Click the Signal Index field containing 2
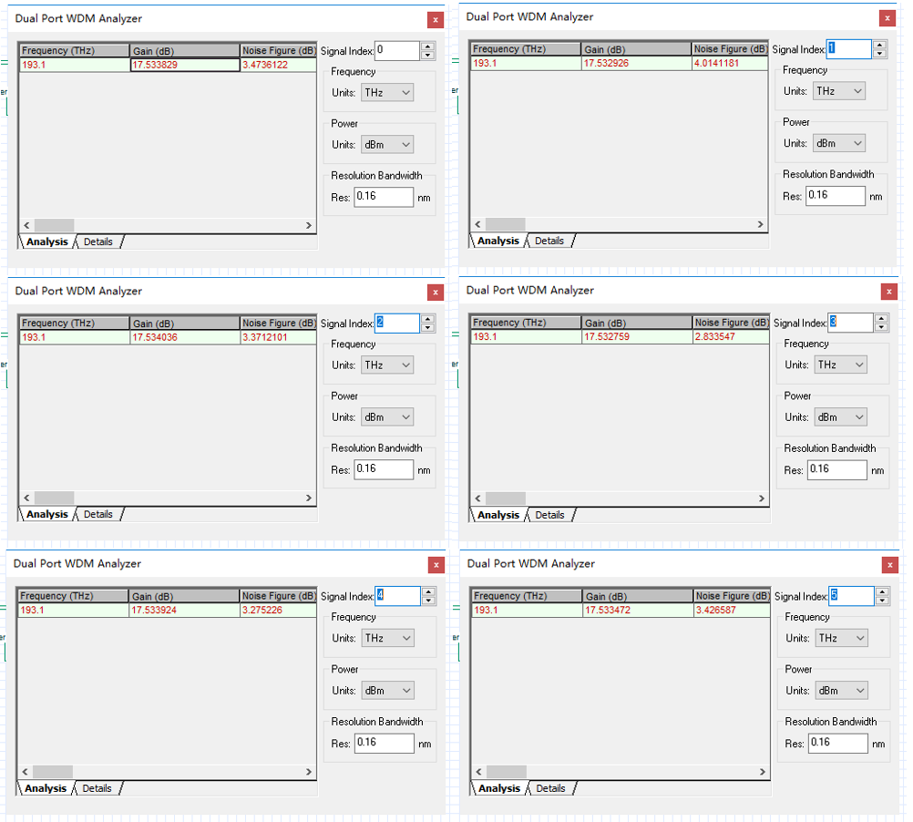The width and height of the screenshot is (913, 822). 396,323
